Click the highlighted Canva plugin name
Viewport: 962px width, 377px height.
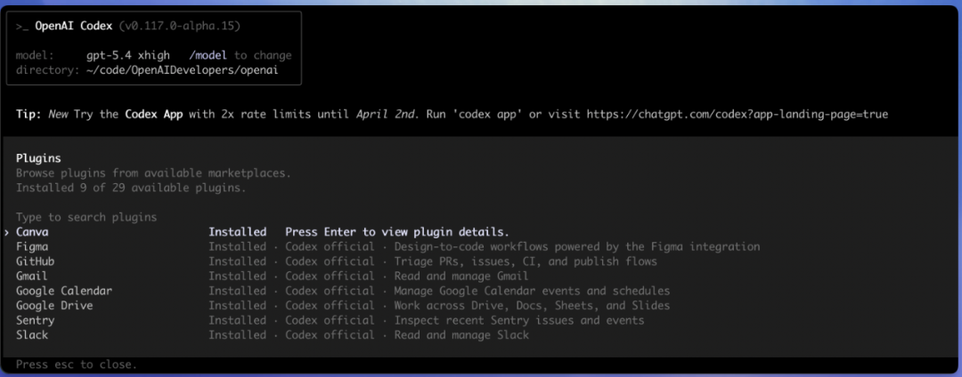point(32,232)
